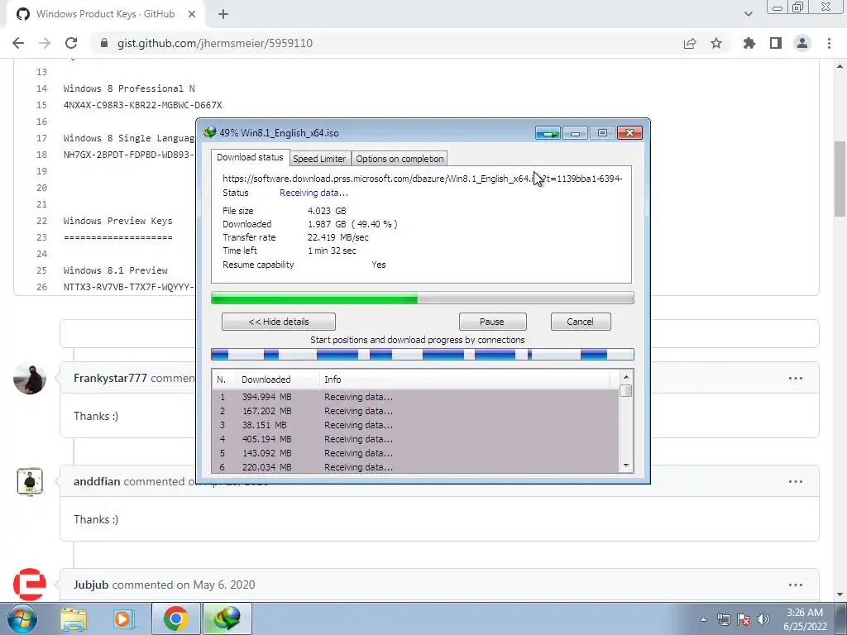
Task: Open options menu on anddfian's comment
Action: (796, 481)
